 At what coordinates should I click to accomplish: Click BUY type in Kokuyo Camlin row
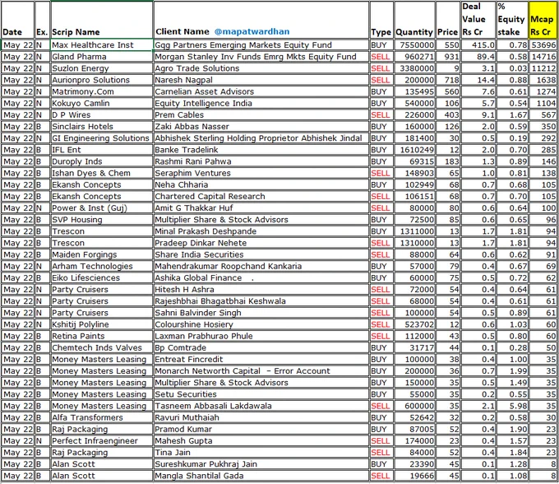(x=381, y=103)
